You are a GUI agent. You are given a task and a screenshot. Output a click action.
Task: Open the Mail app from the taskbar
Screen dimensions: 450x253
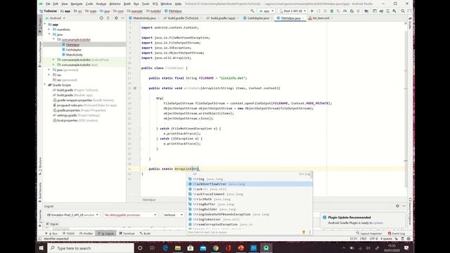coord(203,248)
